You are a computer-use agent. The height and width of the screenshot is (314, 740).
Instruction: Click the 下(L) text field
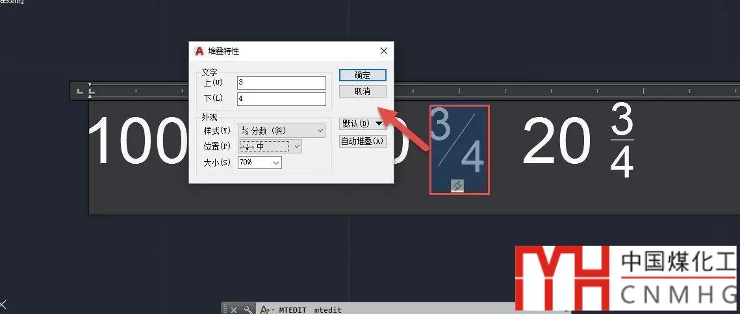tap(282, 99)
